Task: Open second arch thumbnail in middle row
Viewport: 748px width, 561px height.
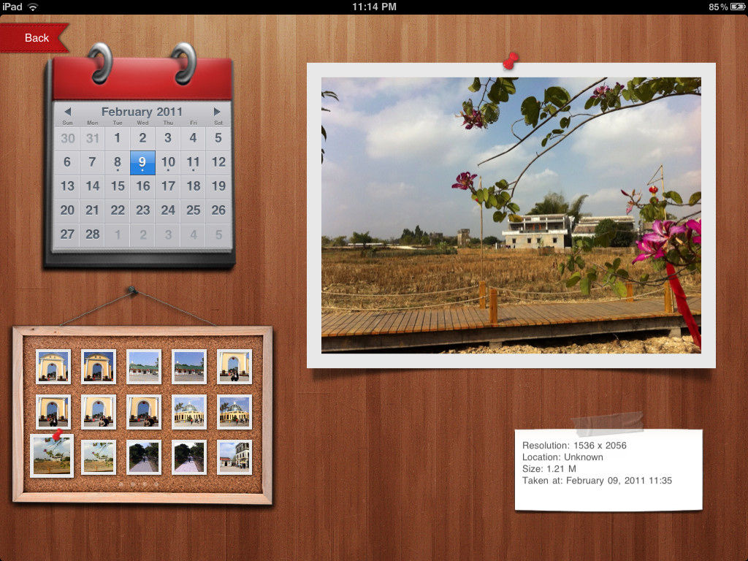Action: (x=99, y=412)
